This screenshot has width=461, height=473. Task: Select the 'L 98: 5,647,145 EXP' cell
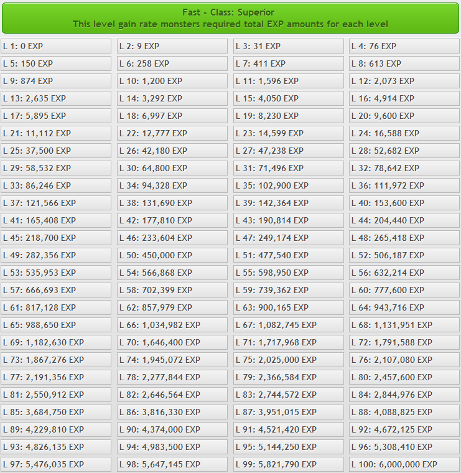172,464
